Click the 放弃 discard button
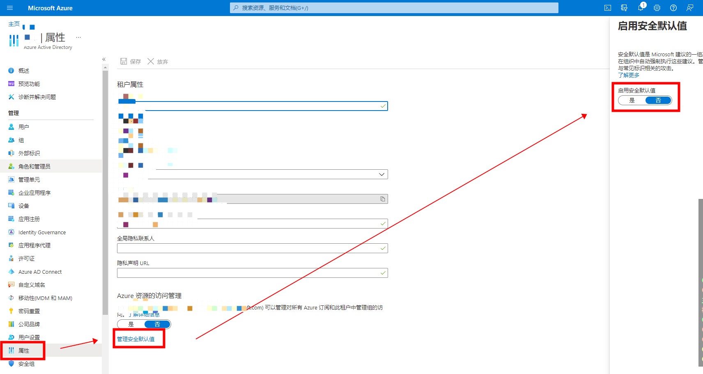703x374 pixels. [x=158, y=61]
